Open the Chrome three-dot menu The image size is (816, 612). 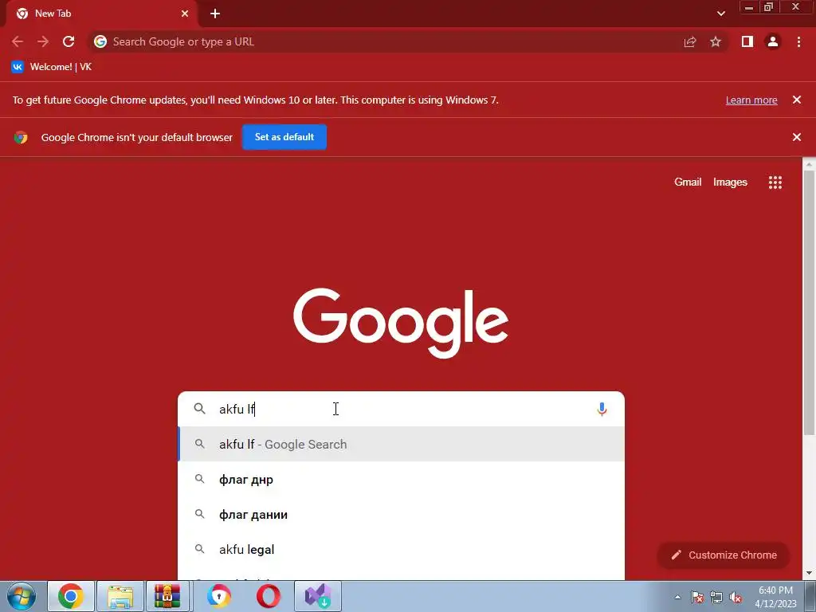(x=798, y=41)
